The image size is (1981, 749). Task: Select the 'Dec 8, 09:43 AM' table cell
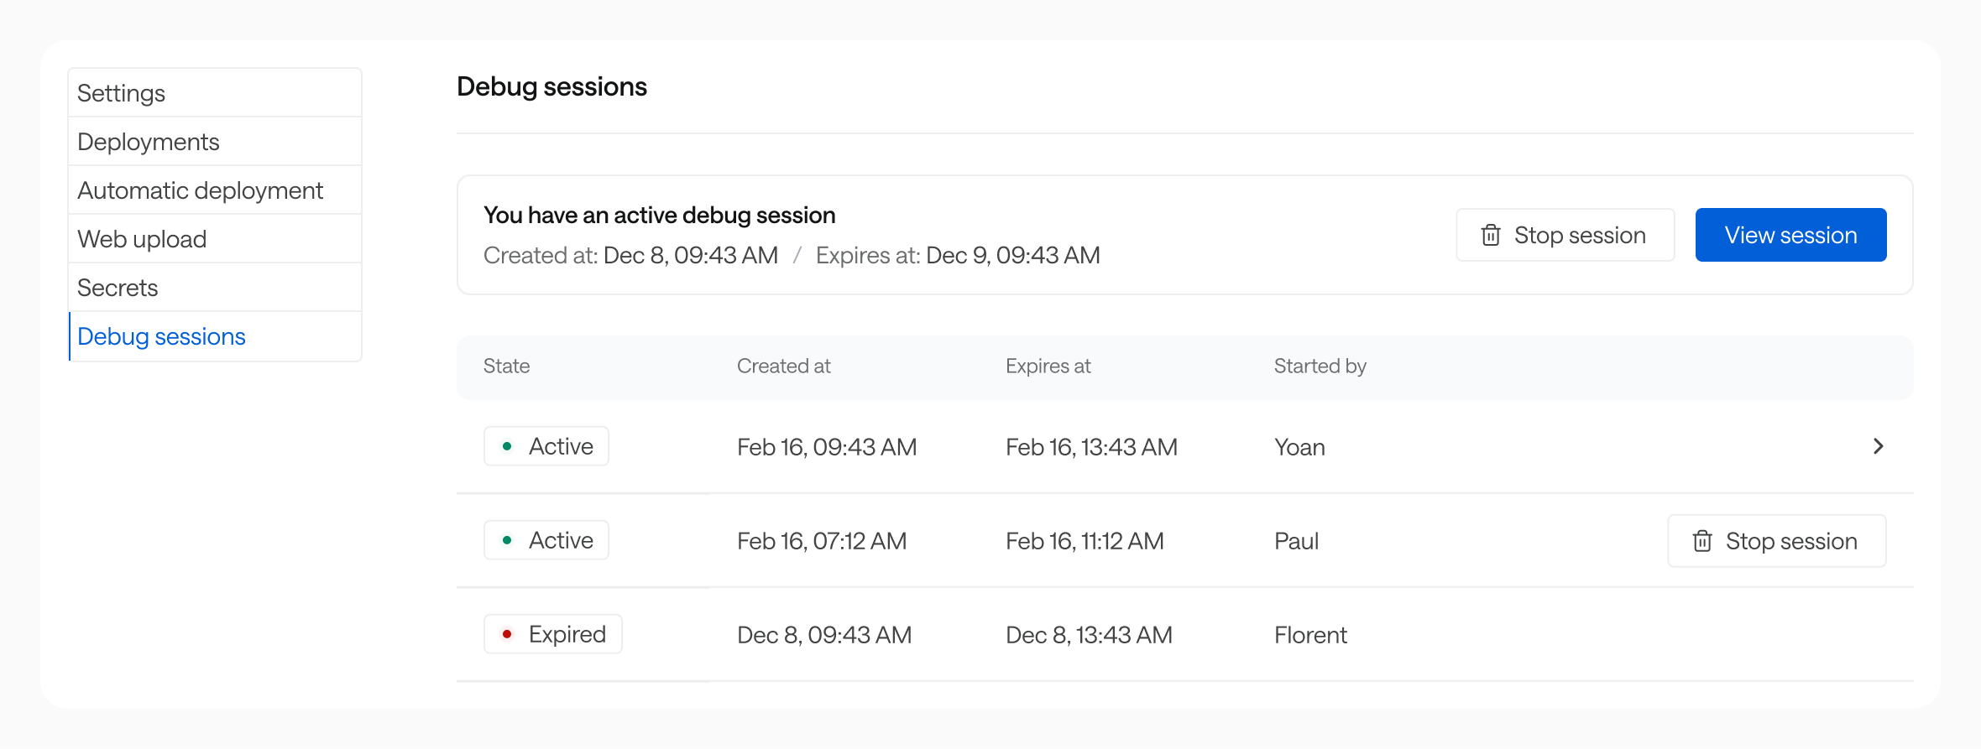[824, 635]
